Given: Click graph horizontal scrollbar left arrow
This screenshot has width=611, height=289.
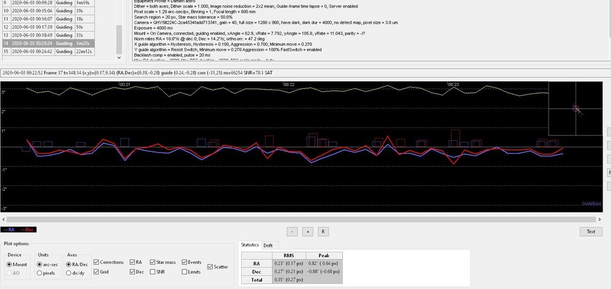Looking at the screenshot, I should (4, 219).
